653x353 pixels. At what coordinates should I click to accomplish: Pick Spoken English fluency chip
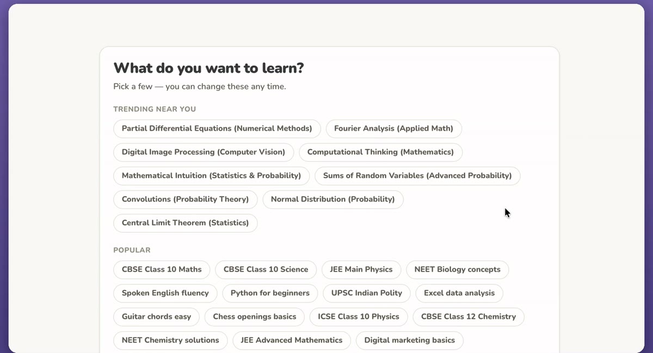[165, 293]
